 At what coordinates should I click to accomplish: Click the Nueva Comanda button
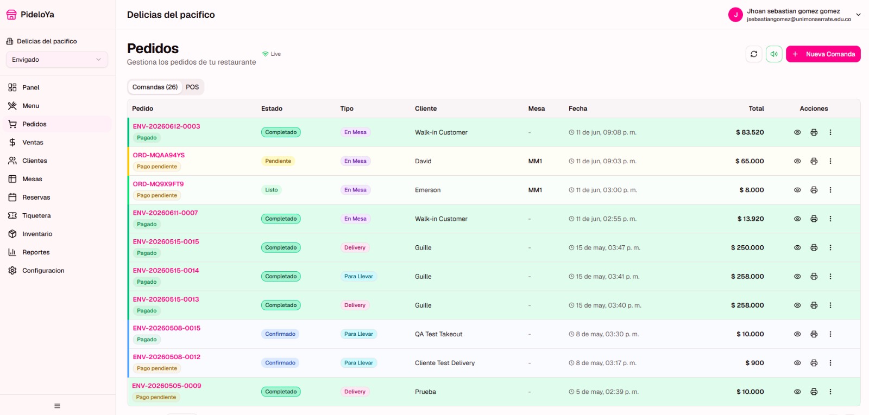pyautogui.click(x=823, y=54)
